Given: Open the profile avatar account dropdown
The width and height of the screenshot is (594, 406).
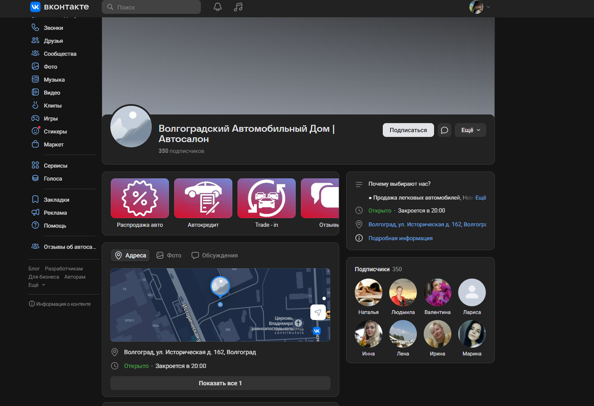Looking at the screenshot, I should pos(480,7).
